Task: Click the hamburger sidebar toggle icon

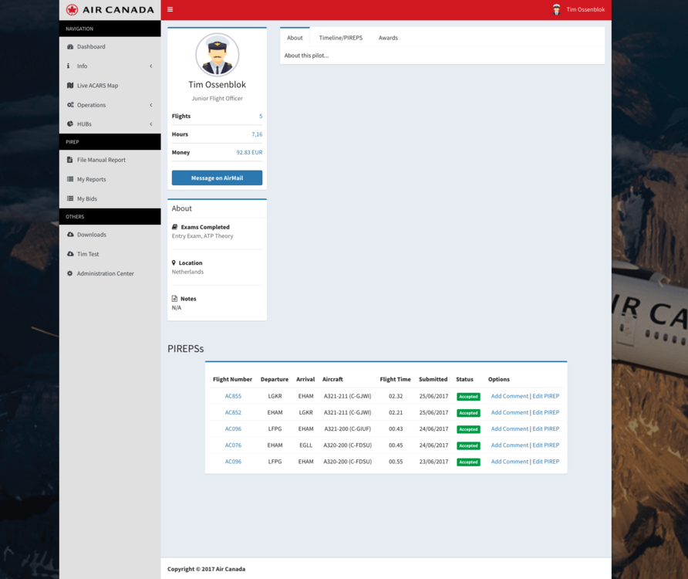Action: 170,10
